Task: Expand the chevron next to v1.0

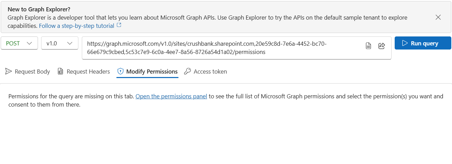Action: pos(70,43)
